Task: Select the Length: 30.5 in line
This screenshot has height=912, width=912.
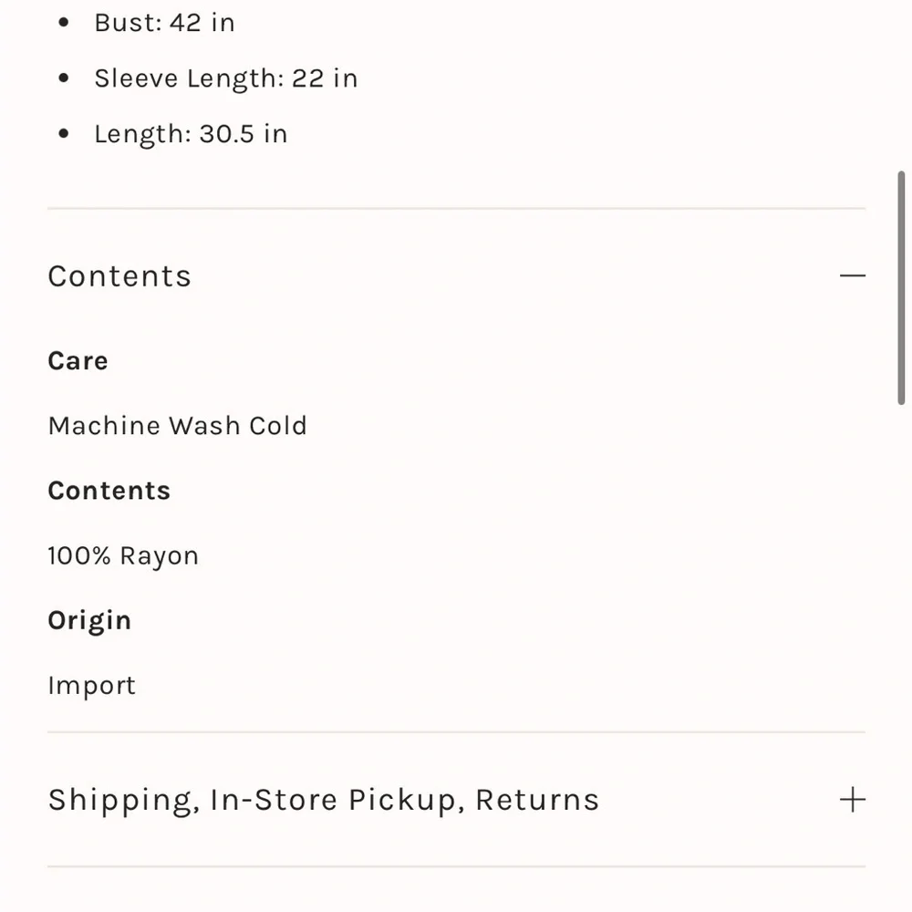Action: tap(191, 134)
